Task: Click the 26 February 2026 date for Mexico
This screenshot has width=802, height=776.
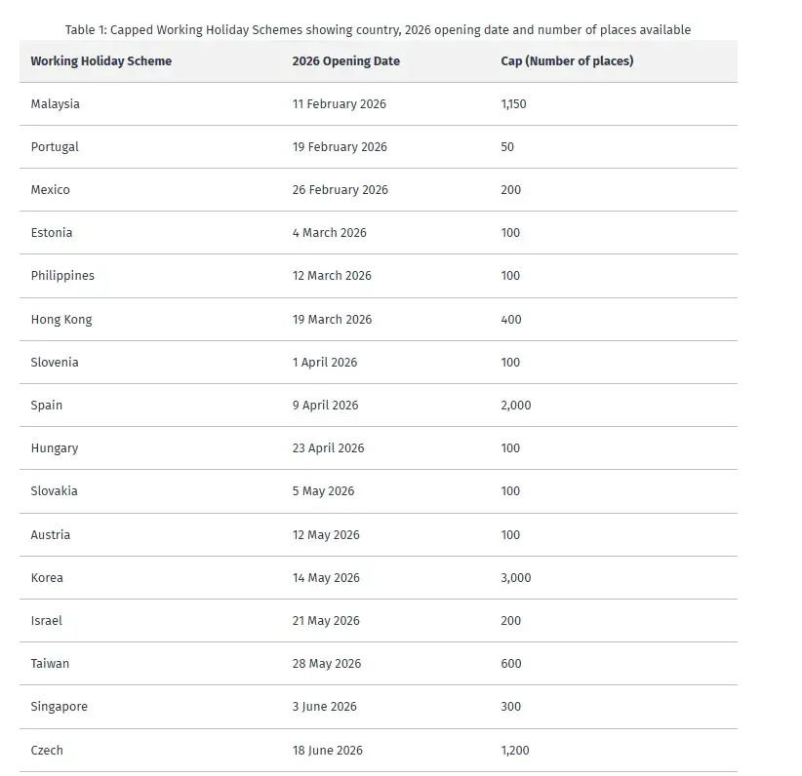Action: [x=340, y=190]
